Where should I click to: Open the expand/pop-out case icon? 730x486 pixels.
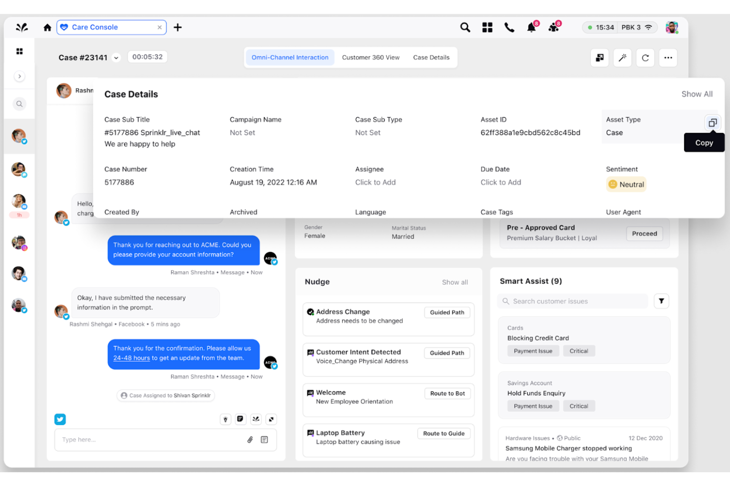coord(599,58)
